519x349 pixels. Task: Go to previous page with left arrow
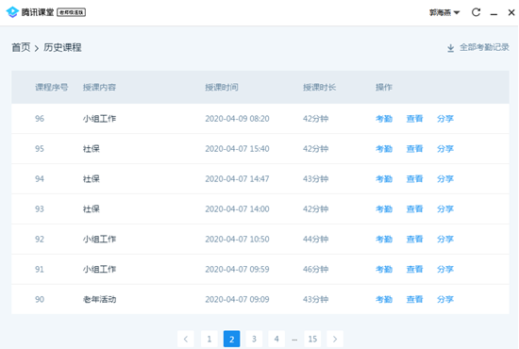tap(186, 339)
